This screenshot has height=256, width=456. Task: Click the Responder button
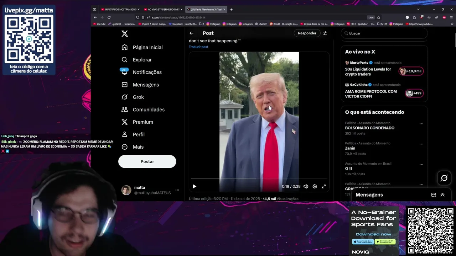click(307, 33)
